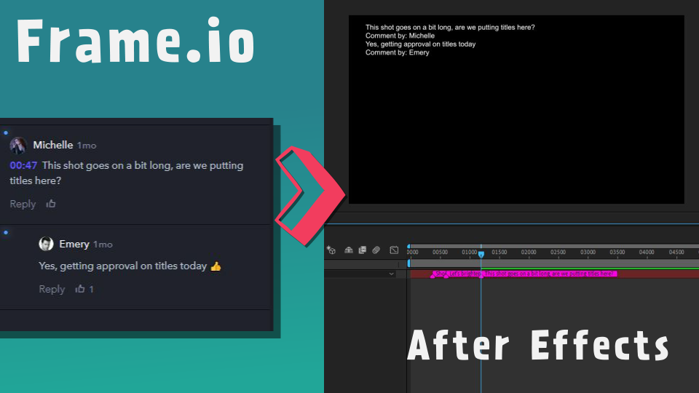The width and height of the screenshot is (699, 393).
Task: Click unread dot beside Emery's reply
Action: (6, 233)
